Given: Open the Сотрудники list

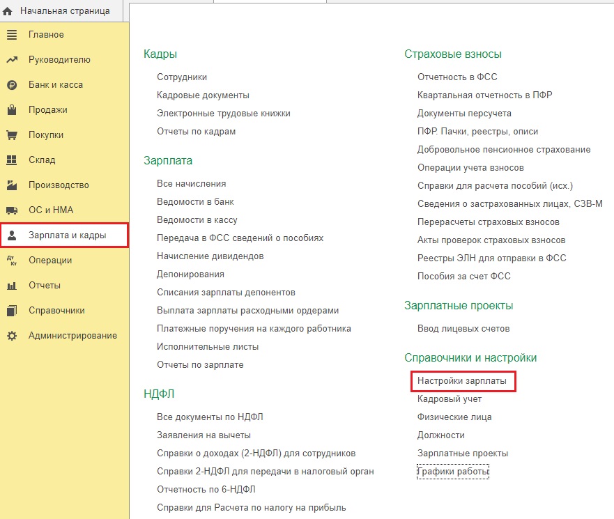Looking at the screenshot, I should pos(182,77).
